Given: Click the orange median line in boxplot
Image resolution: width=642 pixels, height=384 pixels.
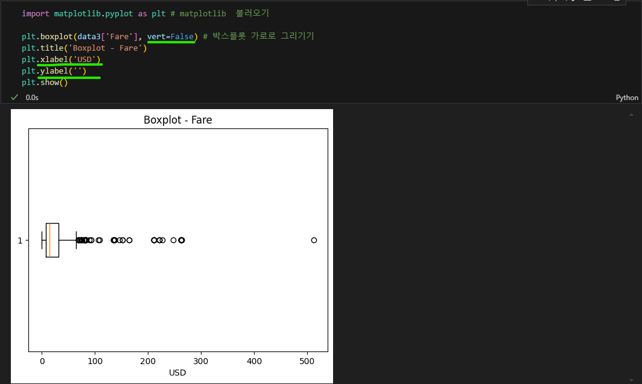Looking at the screenshot, I should coord(49,240).
